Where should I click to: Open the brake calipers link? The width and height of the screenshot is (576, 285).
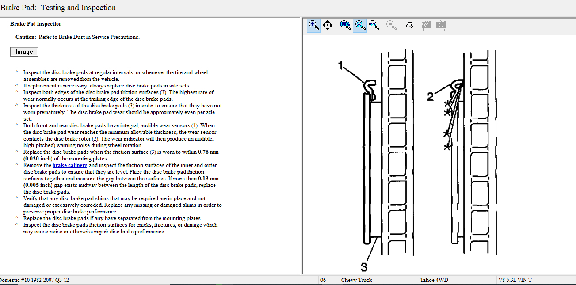tap(70, 165)
